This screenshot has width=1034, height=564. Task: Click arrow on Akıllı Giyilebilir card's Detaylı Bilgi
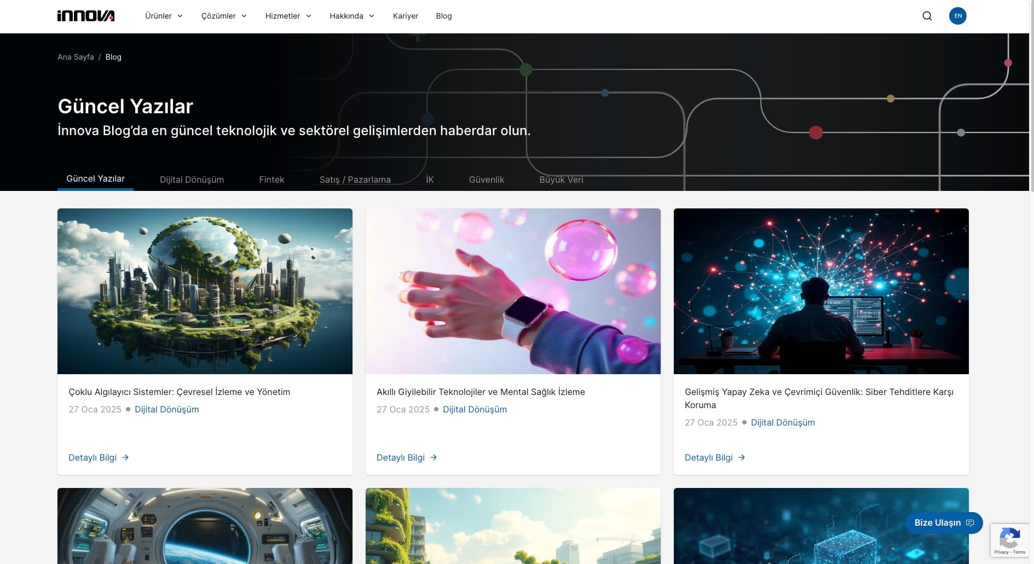pyautogui.click(x=434, y=457)
